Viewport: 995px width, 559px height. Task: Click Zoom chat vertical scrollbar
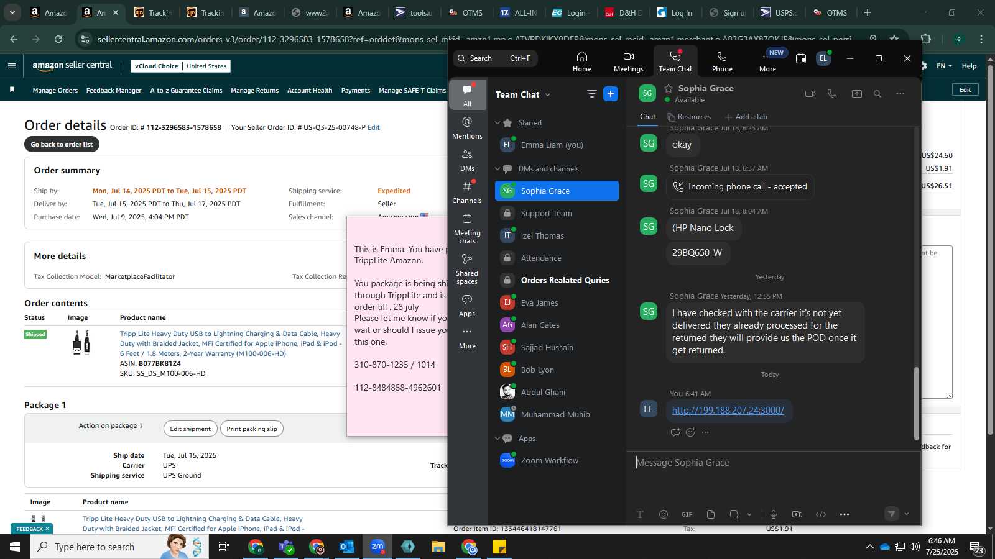(x=916, y=404)
